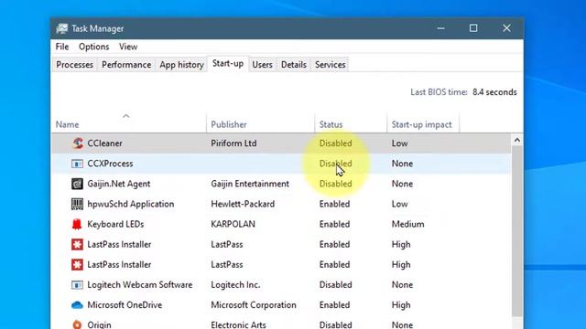Click KARPOLAN publisher cell
Image resolution: width=586 pixels, height=329 pixels.
pyautogui.click(x=233, y=224)
